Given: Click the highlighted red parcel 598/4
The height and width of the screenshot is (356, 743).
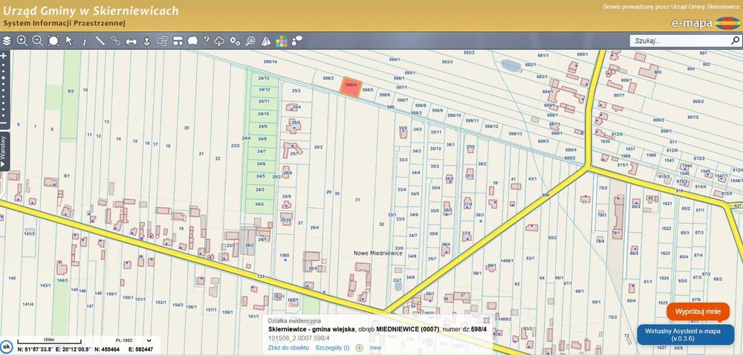Looking at the screenshot, I should coord(351,87).
